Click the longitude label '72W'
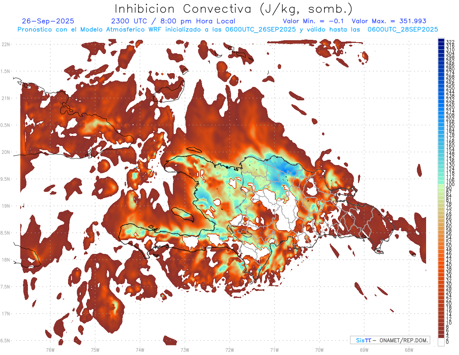The height and width of the screenshot is (355, 459). [229, 350]
